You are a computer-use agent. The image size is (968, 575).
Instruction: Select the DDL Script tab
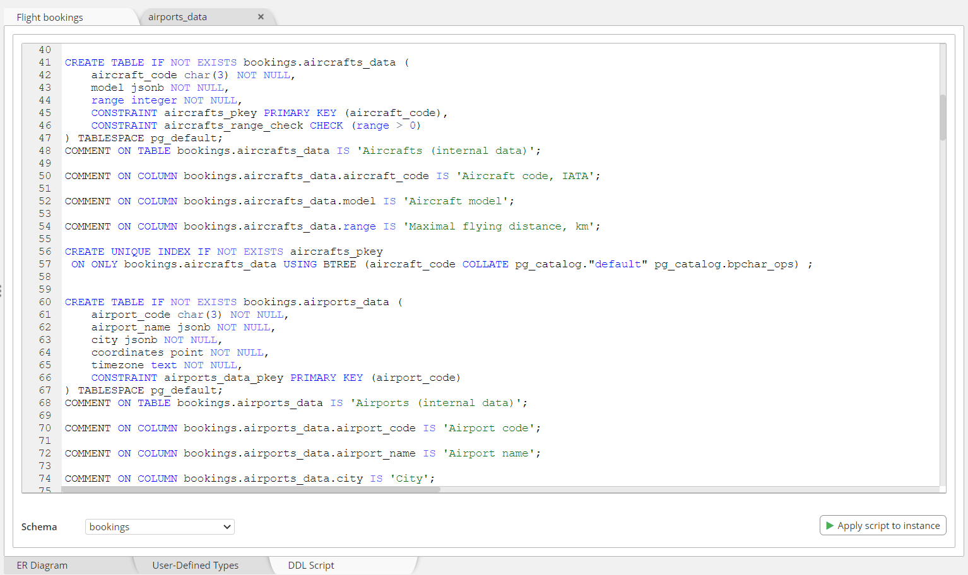click(310, 565)
